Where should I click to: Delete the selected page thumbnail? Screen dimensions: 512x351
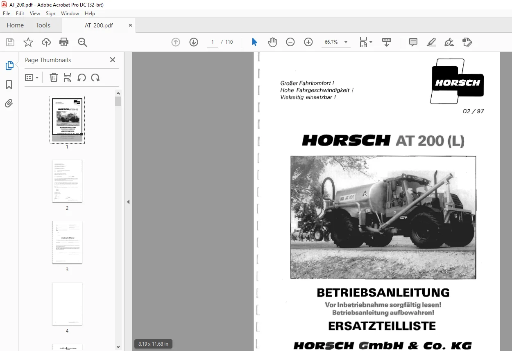click(x=54, y=77)
